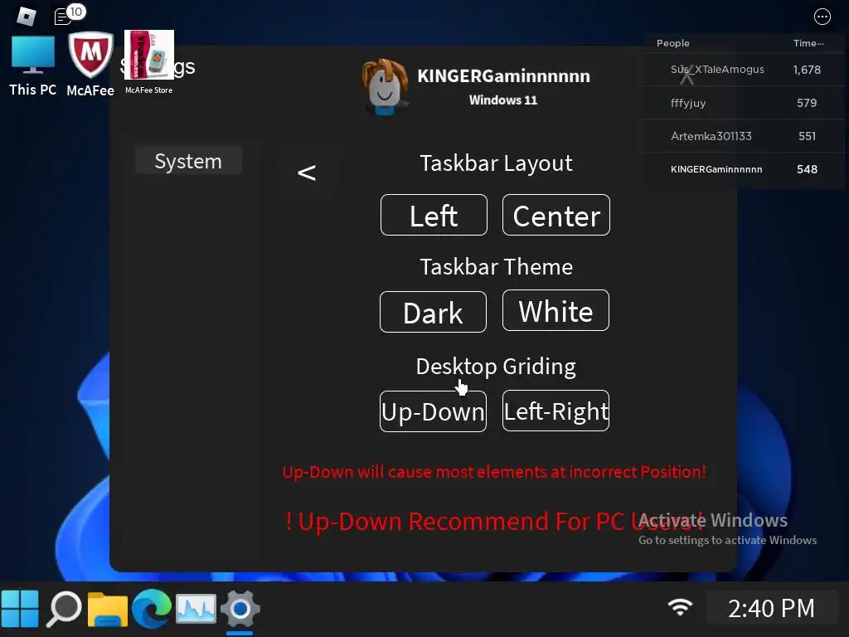Click the Windows 11 subtitle text

point(503,100)
